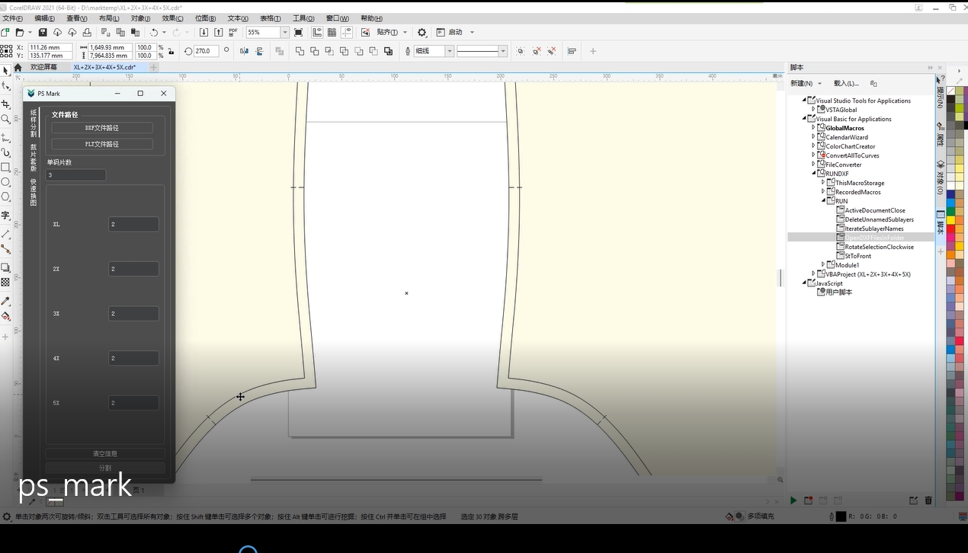Image resolution: width=968 pixels, height=553 pixels.
Task: Click the PLT文件路径 button
Action: 102,144
